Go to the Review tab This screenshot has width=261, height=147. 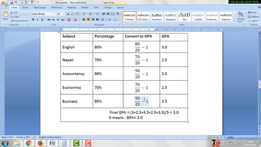[85, 7]
